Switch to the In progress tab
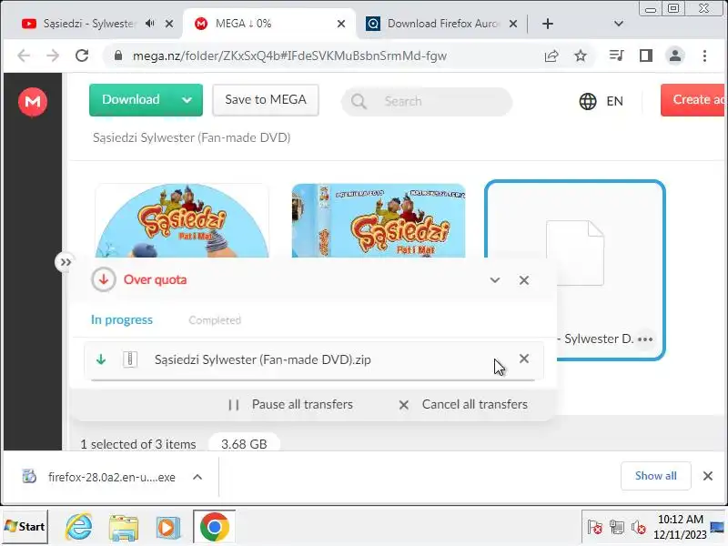Screen dimensions: 728x546 pos(122,320)
